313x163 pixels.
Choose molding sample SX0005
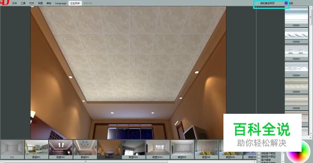click(x=296, y=86)
